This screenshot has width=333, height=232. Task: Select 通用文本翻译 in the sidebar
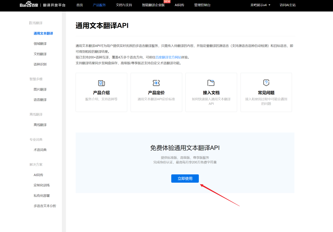[x=43, y=33]
